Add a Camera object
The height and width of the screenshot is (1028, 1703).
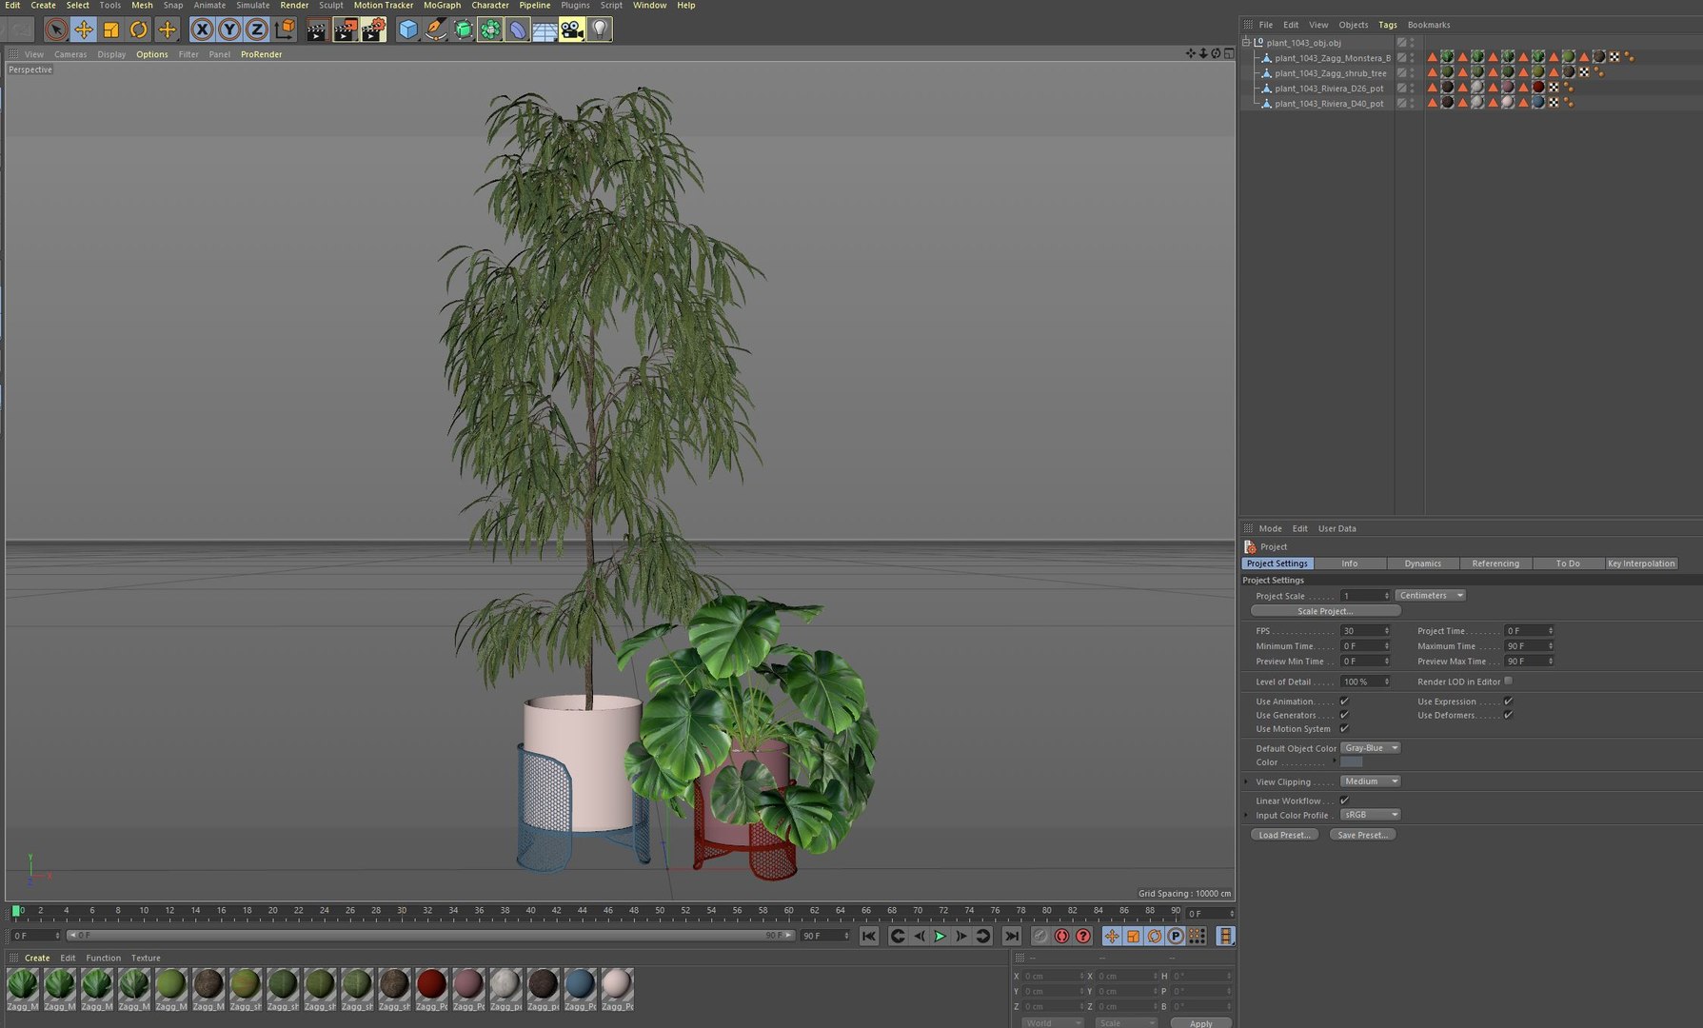click(x=571, y=30)
